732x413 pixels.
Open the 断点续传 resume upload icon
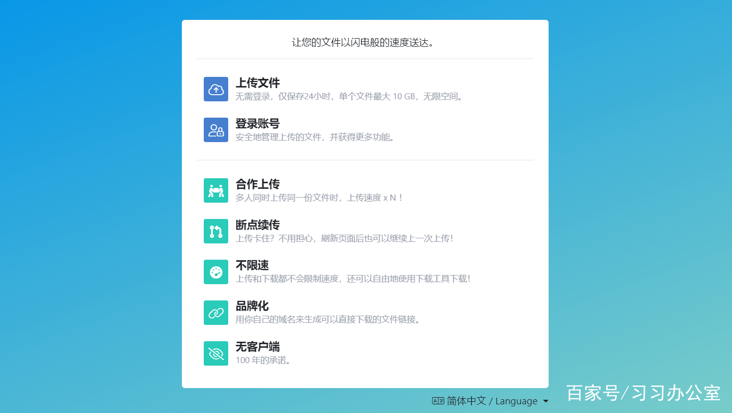216,231
